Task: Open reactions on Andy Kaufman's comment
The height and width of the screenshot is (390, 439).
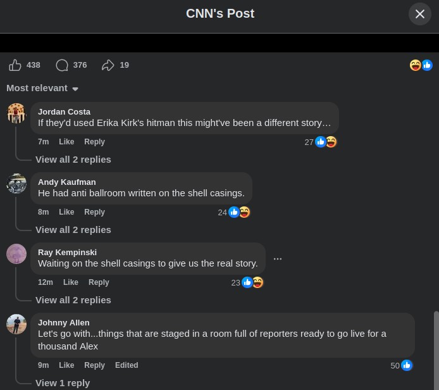Action: [x=234, y=212]
